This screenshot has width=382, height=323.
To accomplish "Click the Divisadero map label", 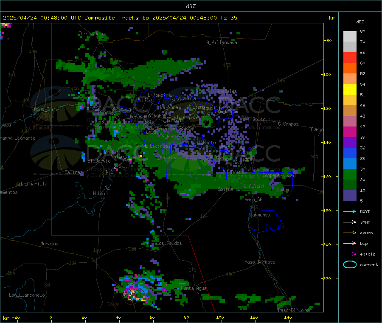I will 92,34.
